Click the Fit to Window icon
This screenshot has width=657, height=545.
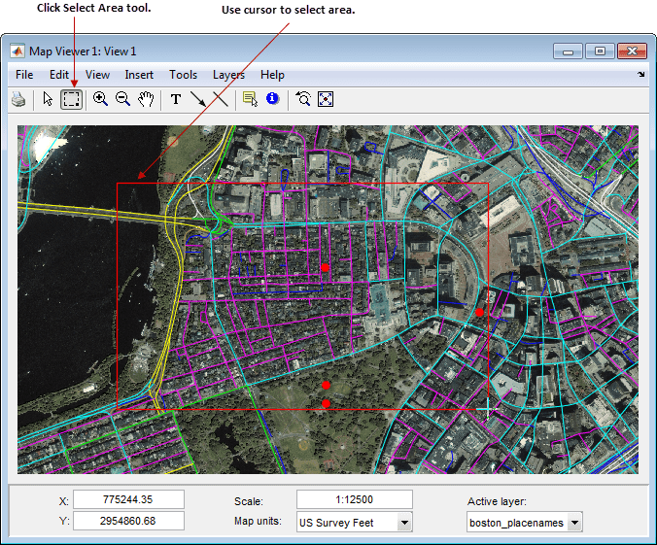[326, 99]
